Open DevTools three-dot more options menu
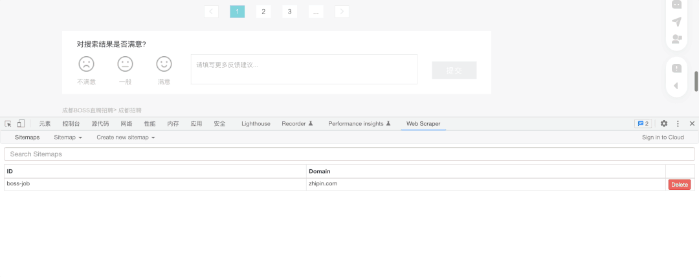 point(678,123)
